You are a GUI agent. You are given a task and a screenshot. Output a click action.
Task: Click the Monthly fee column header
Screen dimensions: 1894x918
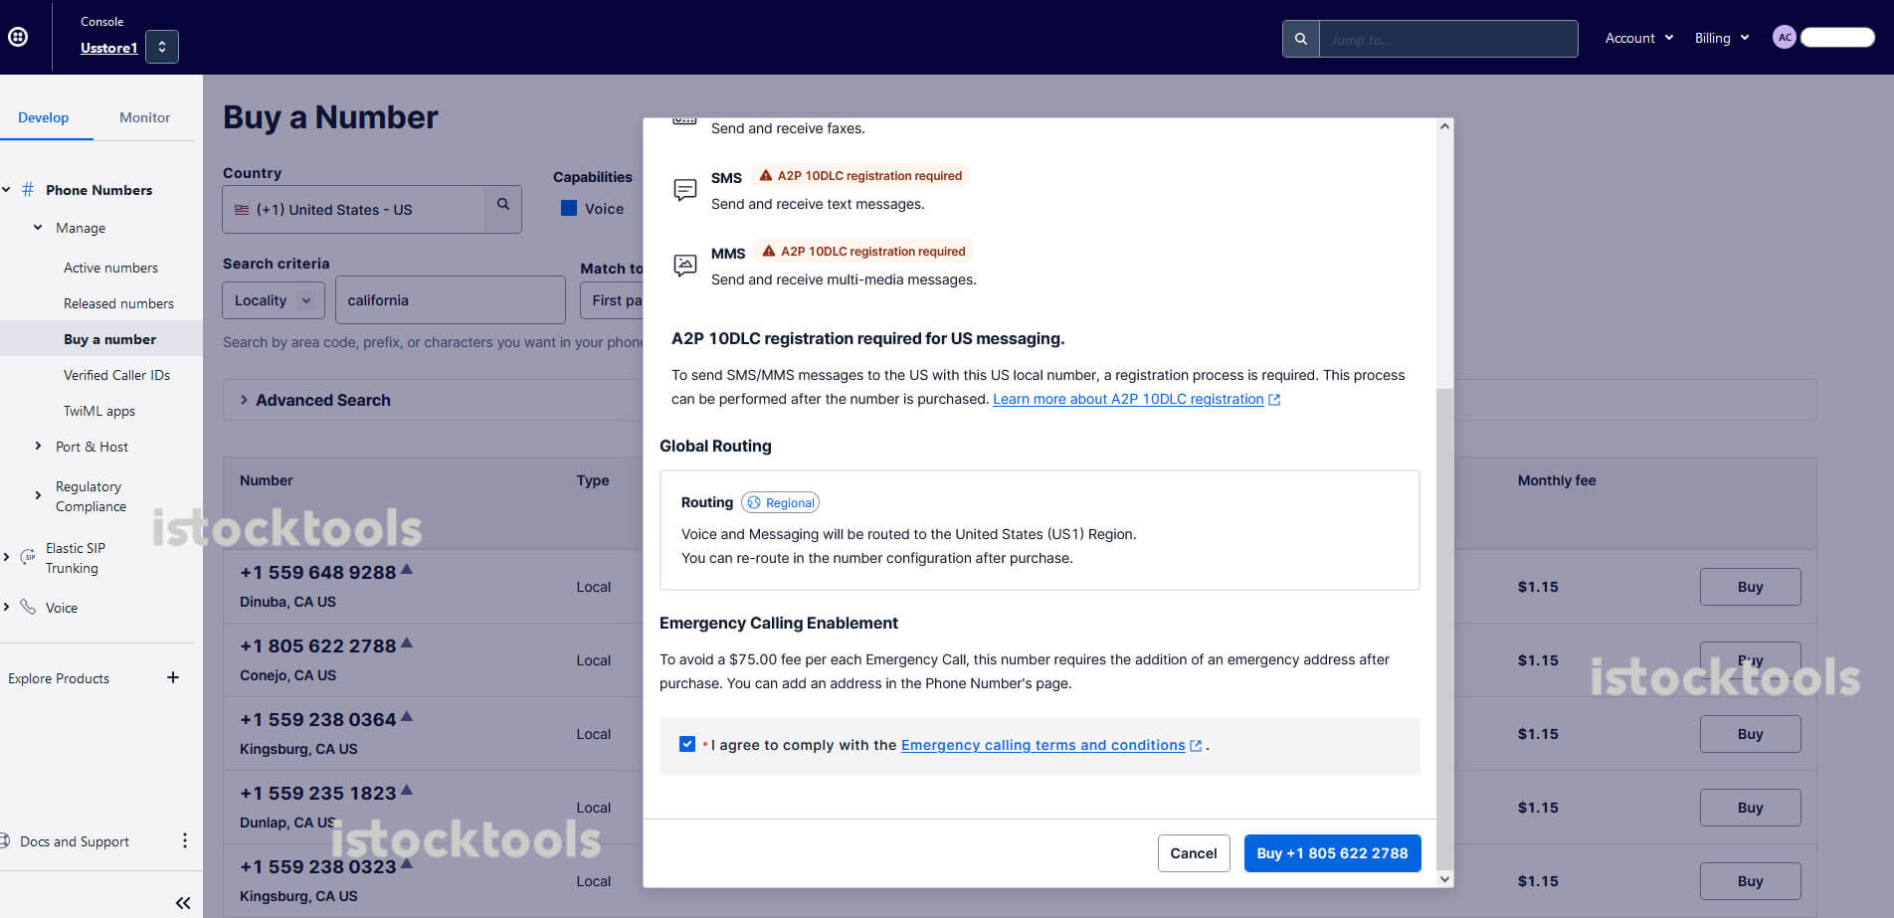click(1556, 480)
